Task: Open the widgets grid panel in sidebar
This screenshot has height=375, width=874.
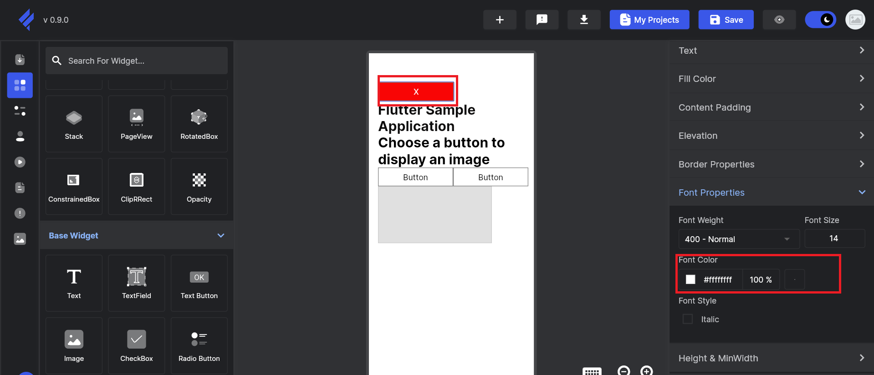Action: (x=20, y=85)
